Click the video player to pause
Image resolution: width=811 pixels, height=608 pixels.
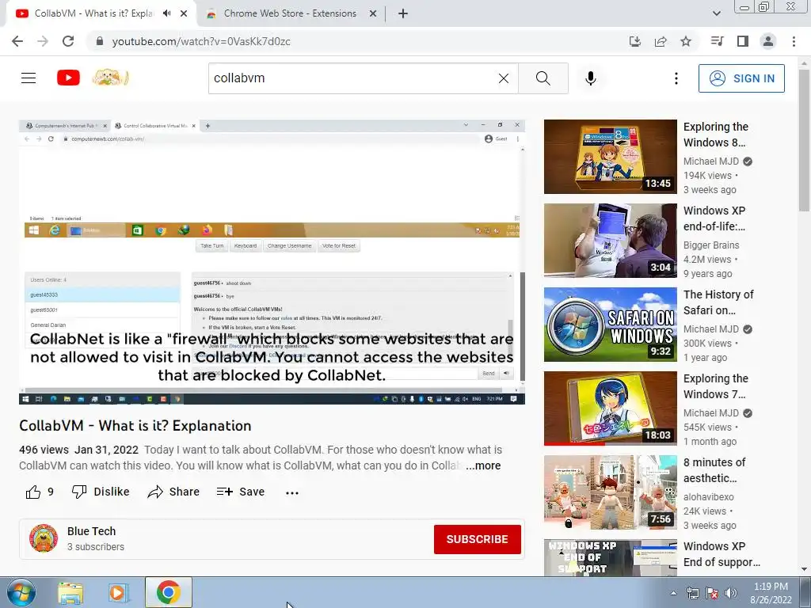(x=272, y=261)
